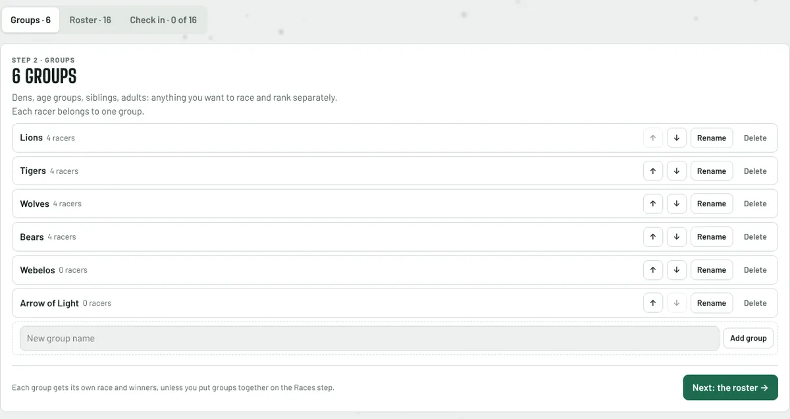Click the Webelos 0 racers count
This screenshot has height=419, width=790.
tap(73, 270)
